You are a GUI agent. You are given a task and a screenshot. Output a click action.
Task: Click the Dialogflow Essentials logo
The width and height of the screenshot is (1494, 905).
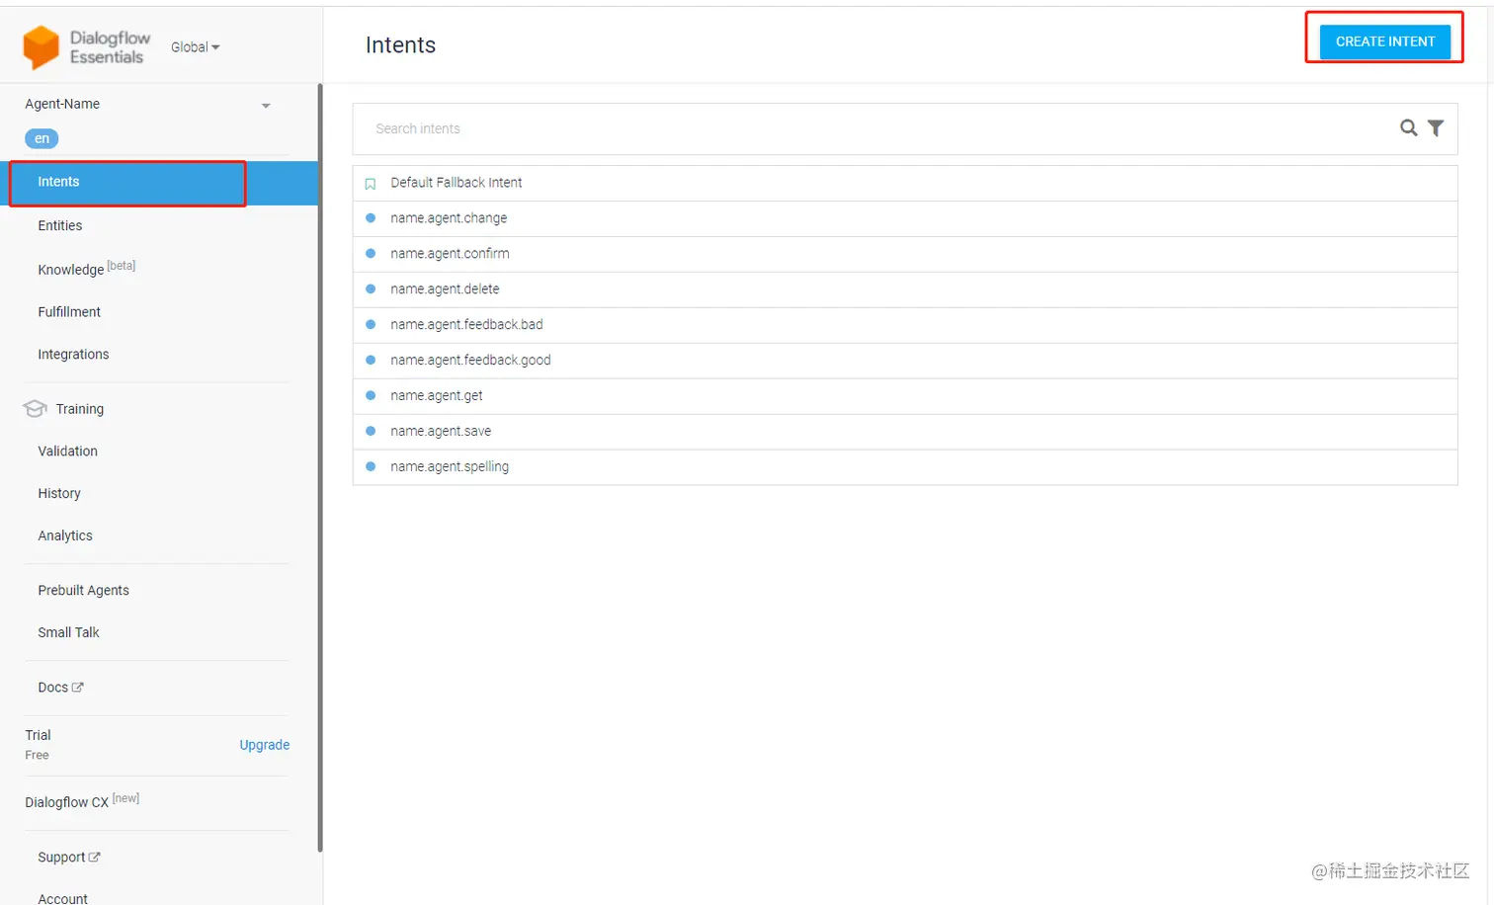pyautogui.click(x=87, y=47)
